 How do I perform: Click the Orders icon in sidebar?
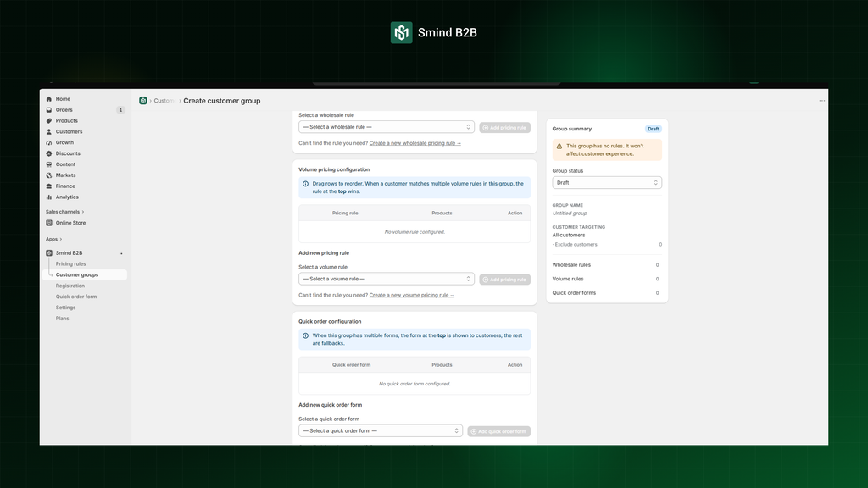(x=48, y=110)
